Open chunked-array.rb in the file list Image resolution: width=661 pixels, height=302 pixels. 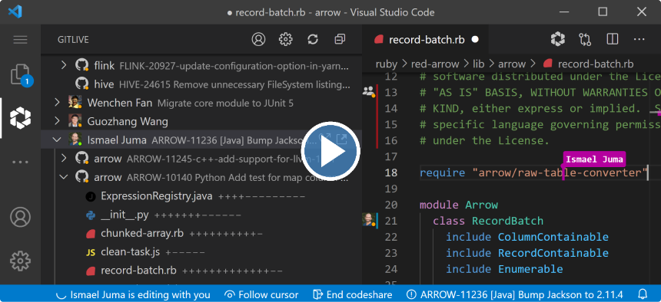pos(141,233)
